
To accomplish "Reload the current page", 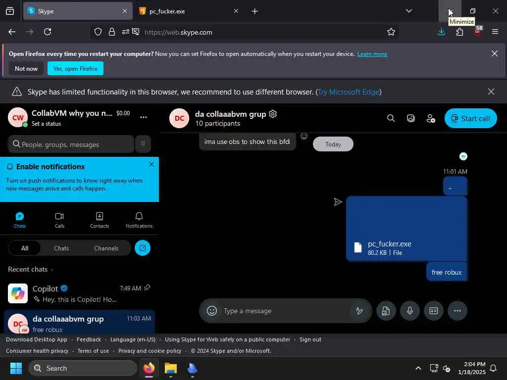I will pyautogui.click(x=48, y=32).
